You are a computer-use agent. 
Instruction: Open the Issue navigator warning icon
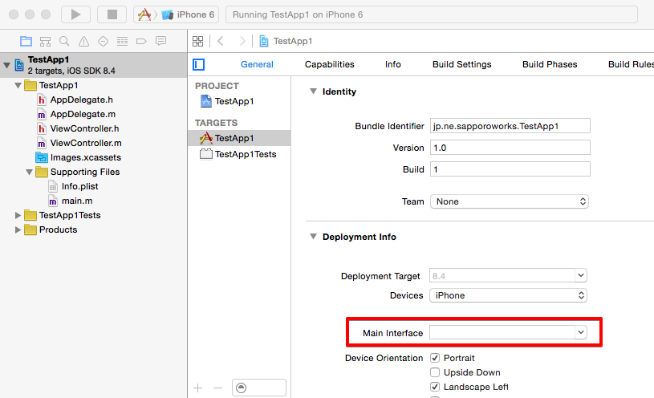[x=83, y=41]
